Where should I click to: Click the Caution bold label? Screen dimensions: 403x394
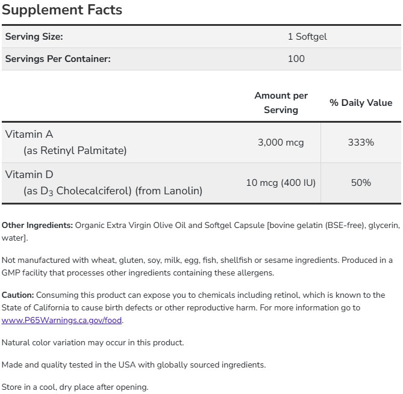tap(18, 295)
